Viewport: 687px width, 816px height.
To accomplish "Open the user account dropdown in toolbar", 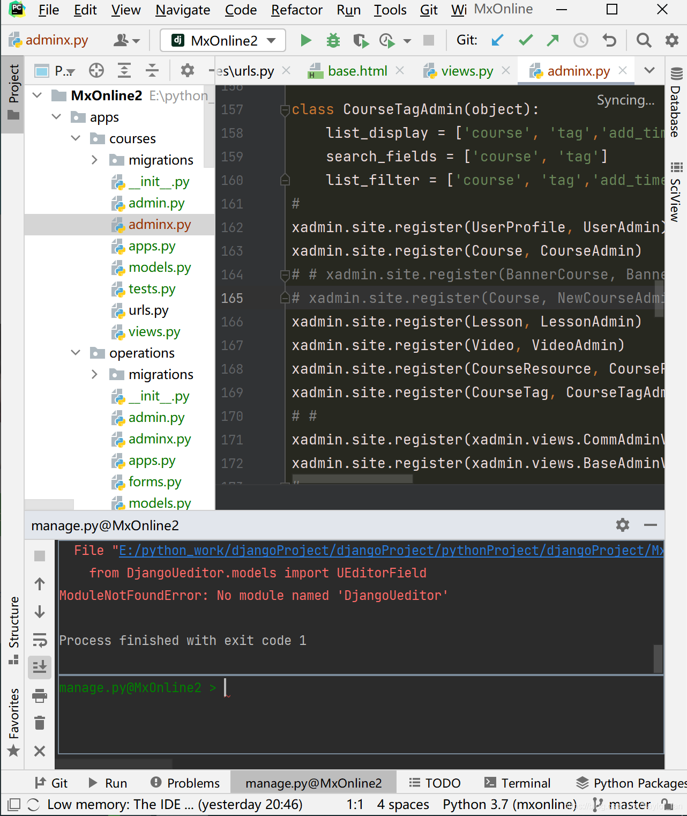I will point(126,40).
